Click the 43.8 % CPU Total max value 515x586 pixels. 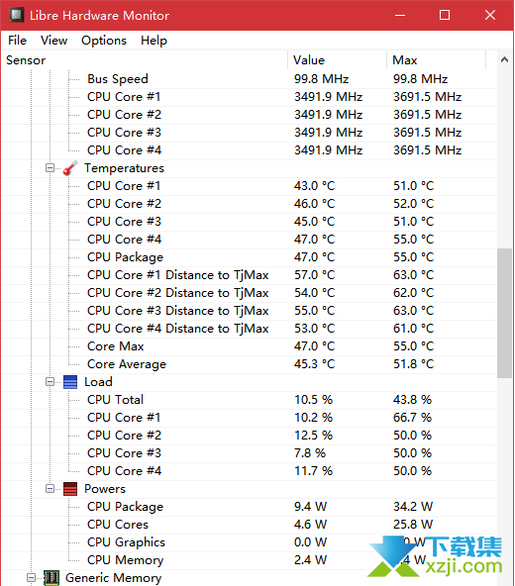[x=413, y=400]
